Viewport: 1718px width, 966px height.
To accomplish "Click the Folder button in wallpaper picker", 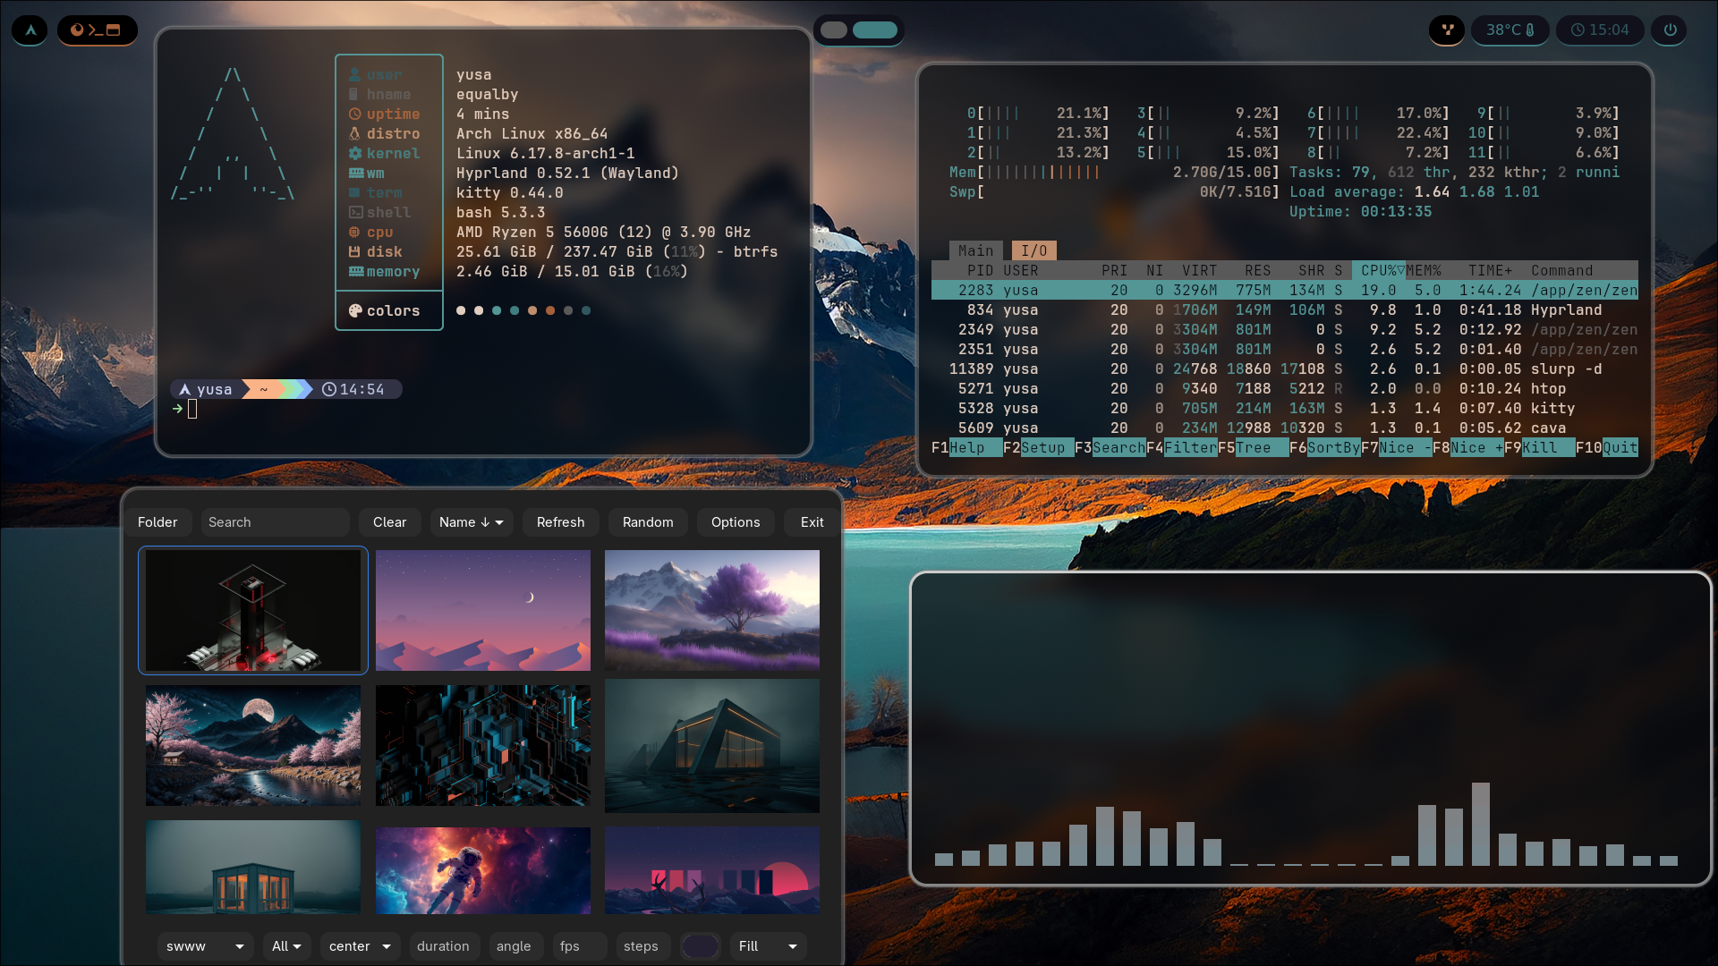I will point(157,522).
